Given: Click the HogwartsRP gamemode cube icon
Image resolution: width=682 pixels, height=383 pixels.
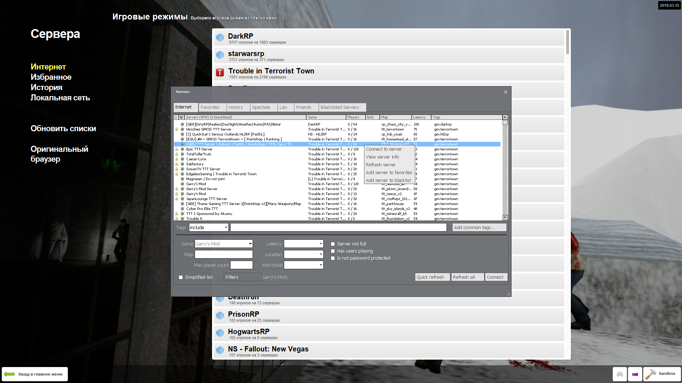Looking at the screenshot, I should [220, 333].
